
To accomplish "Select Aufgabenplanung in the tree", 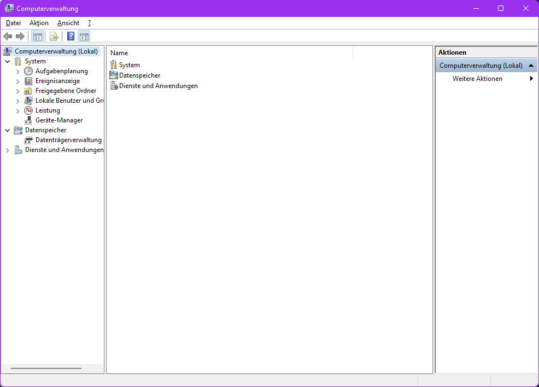I will (62, 71).
